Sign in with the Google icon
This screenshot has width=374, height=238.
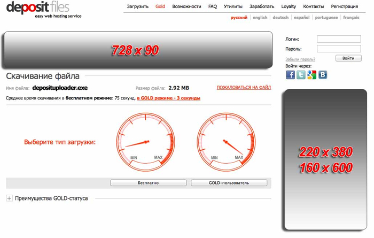point(311,75)
